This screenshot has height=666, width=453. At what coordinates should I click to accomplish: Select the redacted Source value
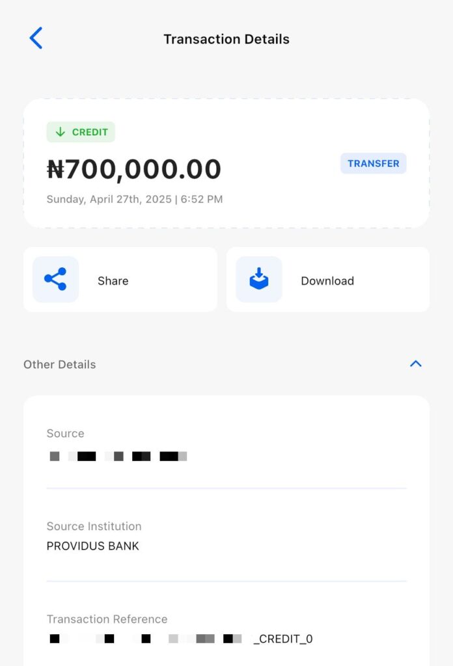tap(118, 457)
